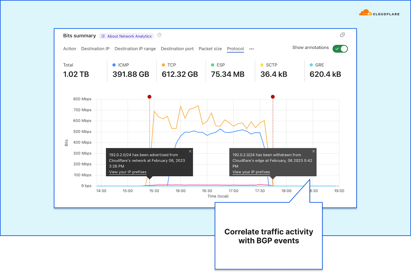Click the pie chart icon beside About Network Analytics
This screenshot has width=411, height=272.
pos(159,35)
